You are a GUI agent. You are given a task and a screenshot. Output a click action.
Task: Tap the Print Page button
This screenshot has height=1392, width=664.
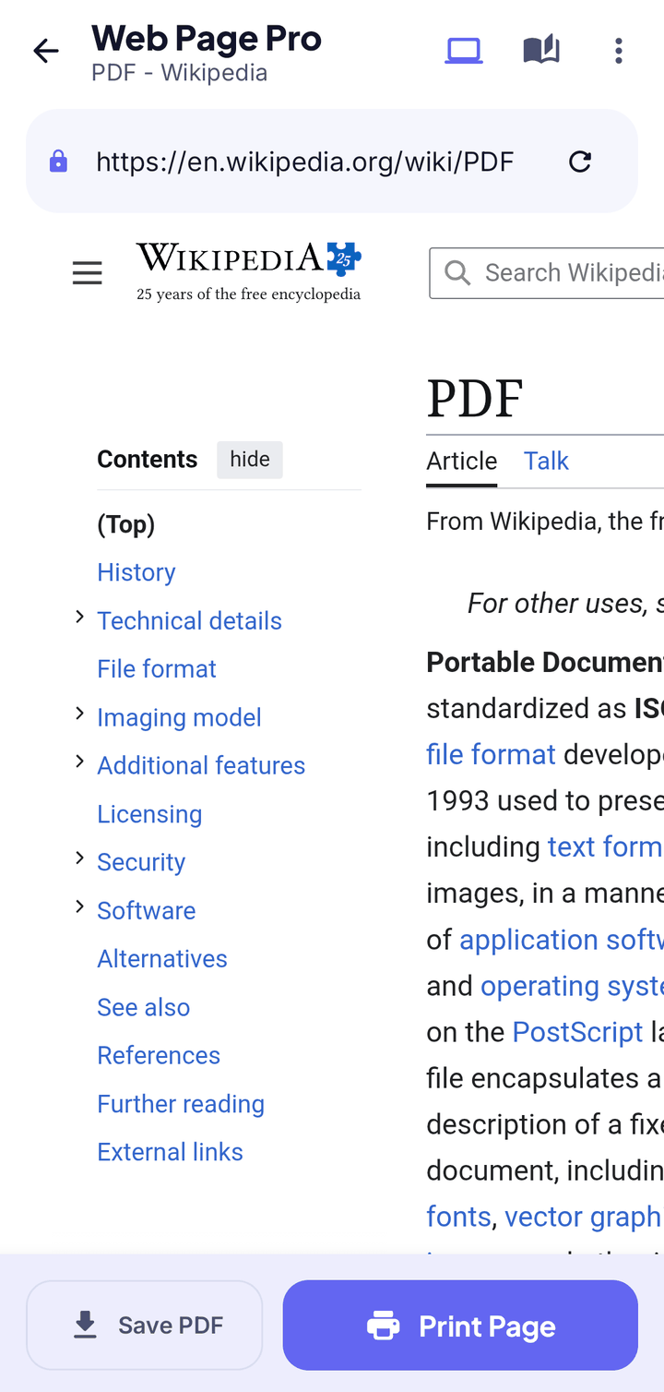460,1326
